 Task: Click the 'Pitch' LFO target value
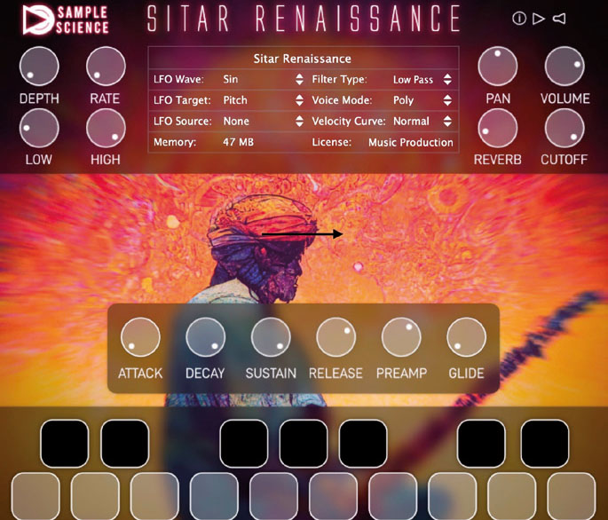pos(235,100)
